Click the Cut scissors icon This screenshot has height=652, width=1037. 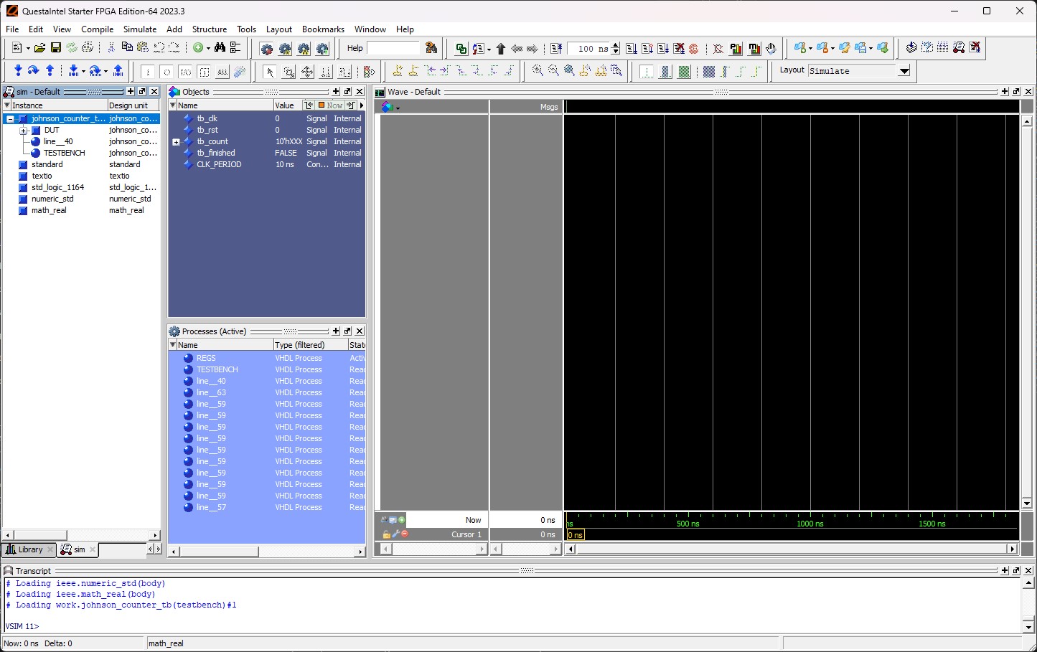(111, 48)
